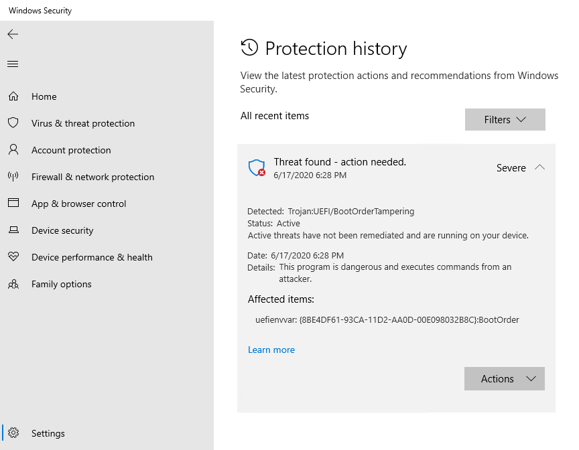The height and width of the screenshot is (450, 579).
Task: Open the Home section
Action: point(44,96)
